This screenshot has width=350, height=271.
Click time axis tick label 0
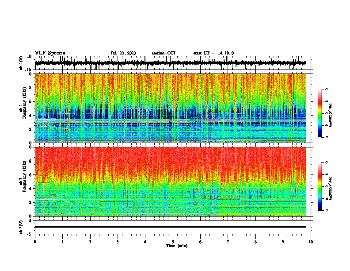35,242
